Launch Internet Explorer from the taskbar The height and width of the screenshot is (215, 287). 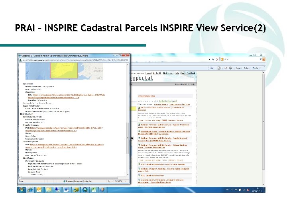point(30,190)
